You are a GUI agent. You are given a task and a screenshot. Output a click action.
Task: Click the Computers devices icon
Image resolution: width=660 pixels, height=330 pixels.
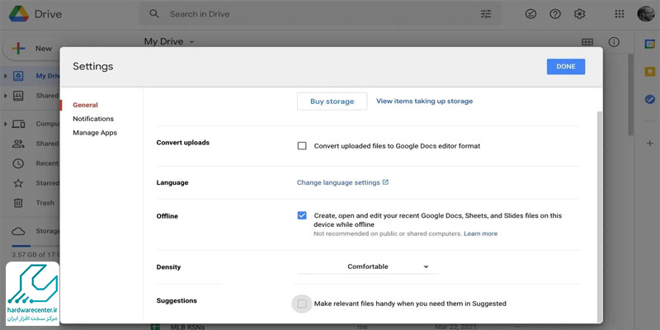tap(18, 124)
